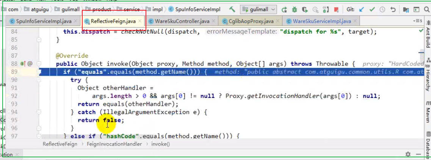Image resolution: width=431 pixels, height=160 pixels.
Task: Click FeignInvocationHandler in the bottom breadcrumb
Action: tap(114, 144)
